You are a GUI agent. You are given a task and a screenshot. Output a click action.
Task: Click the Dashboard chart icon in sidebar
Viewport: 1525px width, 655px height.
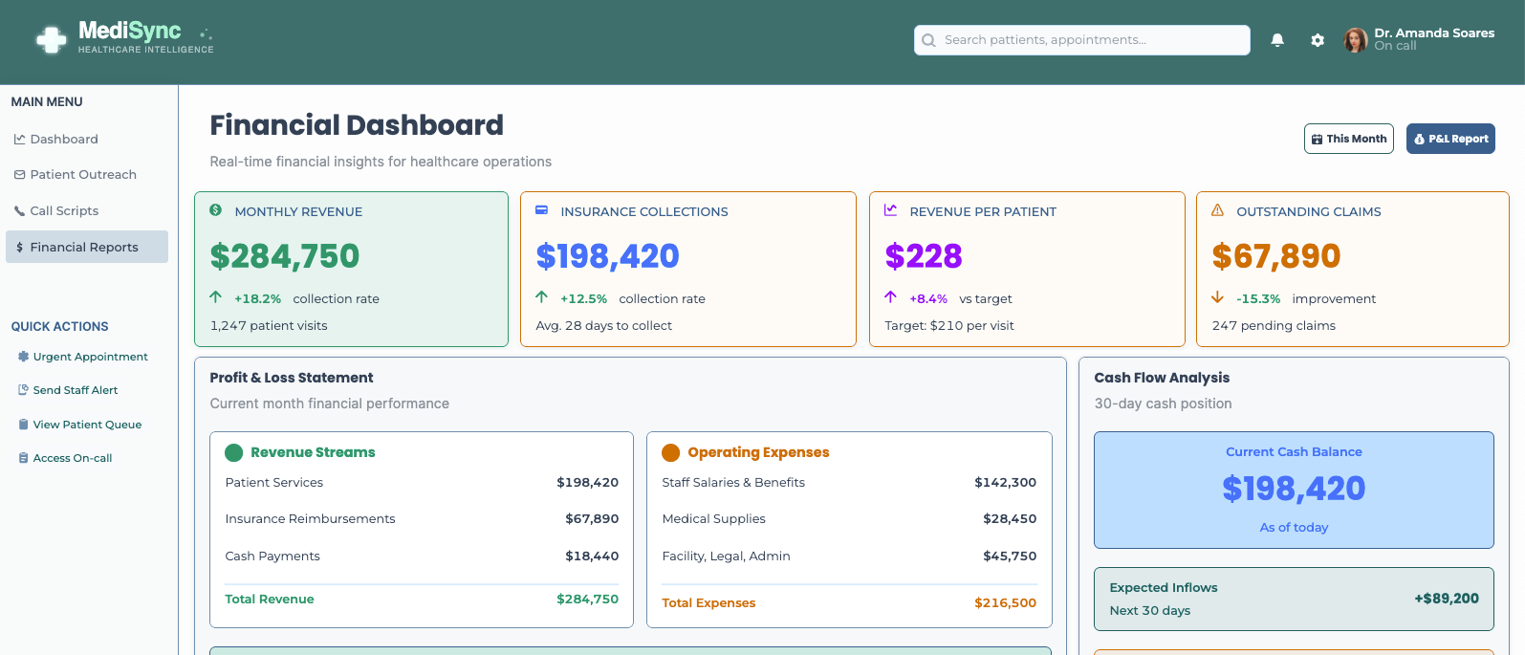[19, 139]
